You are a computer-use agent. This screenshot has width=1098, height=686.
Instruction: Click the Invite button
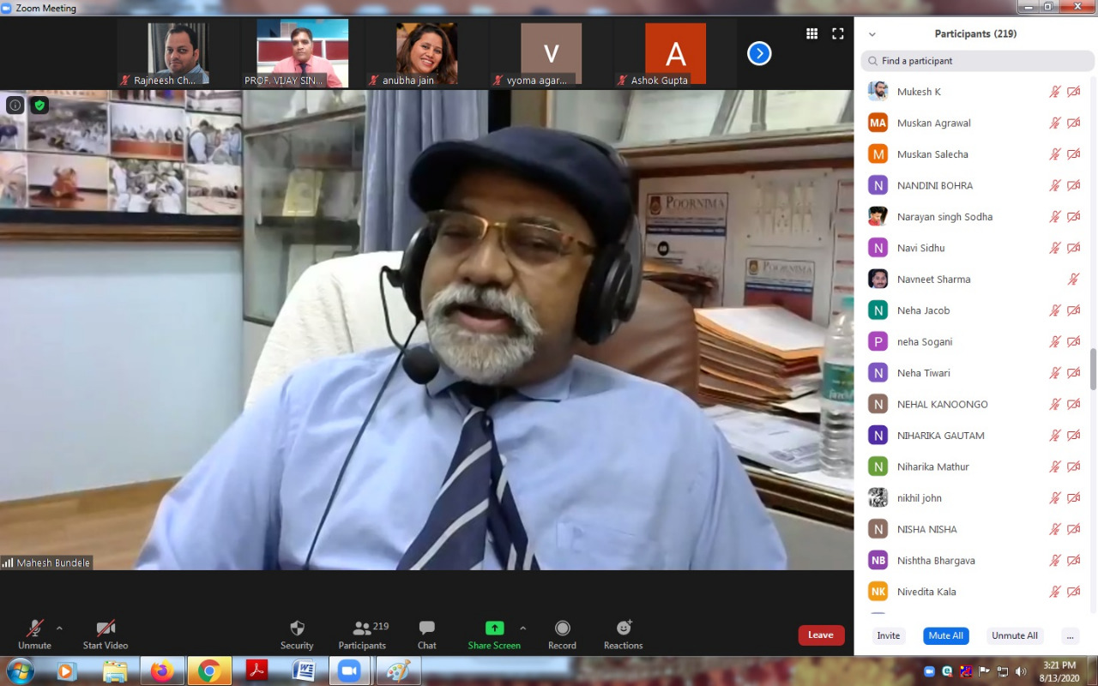[x=889, y=635]
